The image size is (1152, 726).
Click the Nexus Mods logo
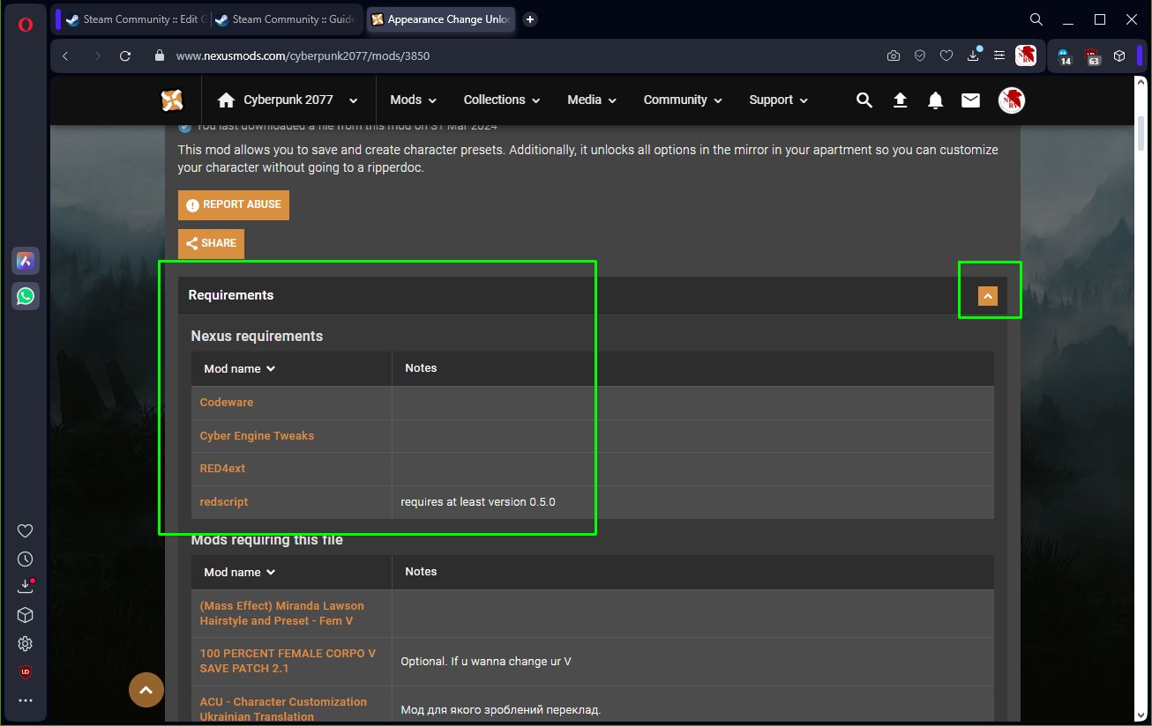pos(172,100)
